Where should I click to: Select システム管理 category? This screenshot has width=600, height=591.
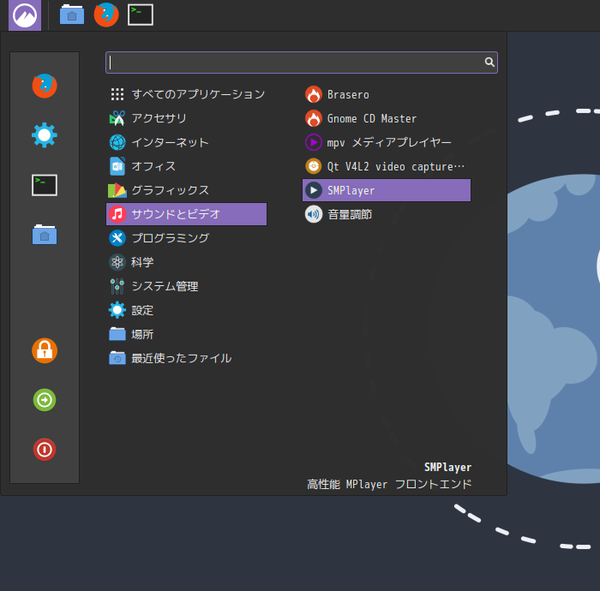coord(186,286)
